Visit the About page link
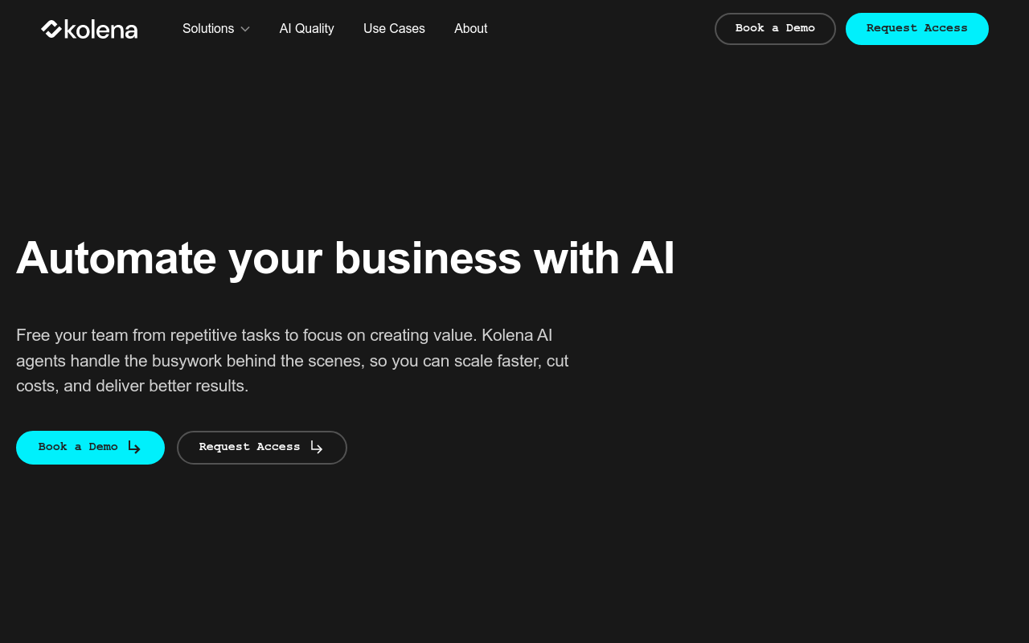 coord(470,29)
